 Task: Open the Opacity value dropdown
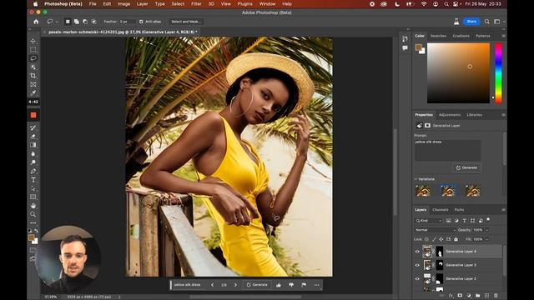487,230
